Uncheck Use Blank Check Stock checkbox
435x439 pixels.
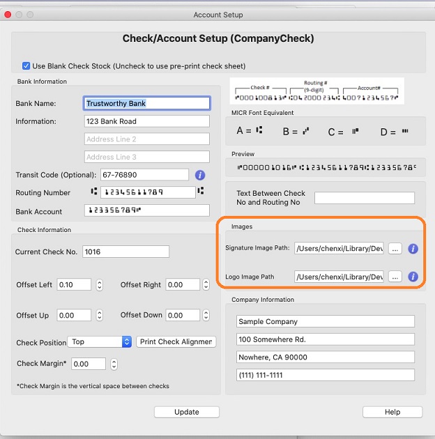(26, 66)
